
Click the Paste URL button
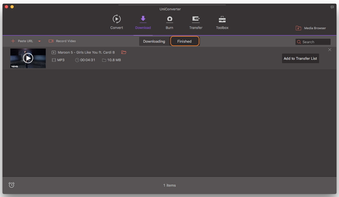click(22, 41)
